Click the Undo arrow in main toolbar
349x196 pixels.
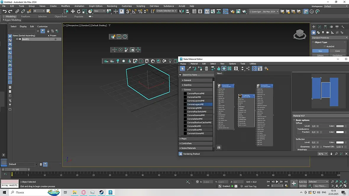[x=4, y=11]
